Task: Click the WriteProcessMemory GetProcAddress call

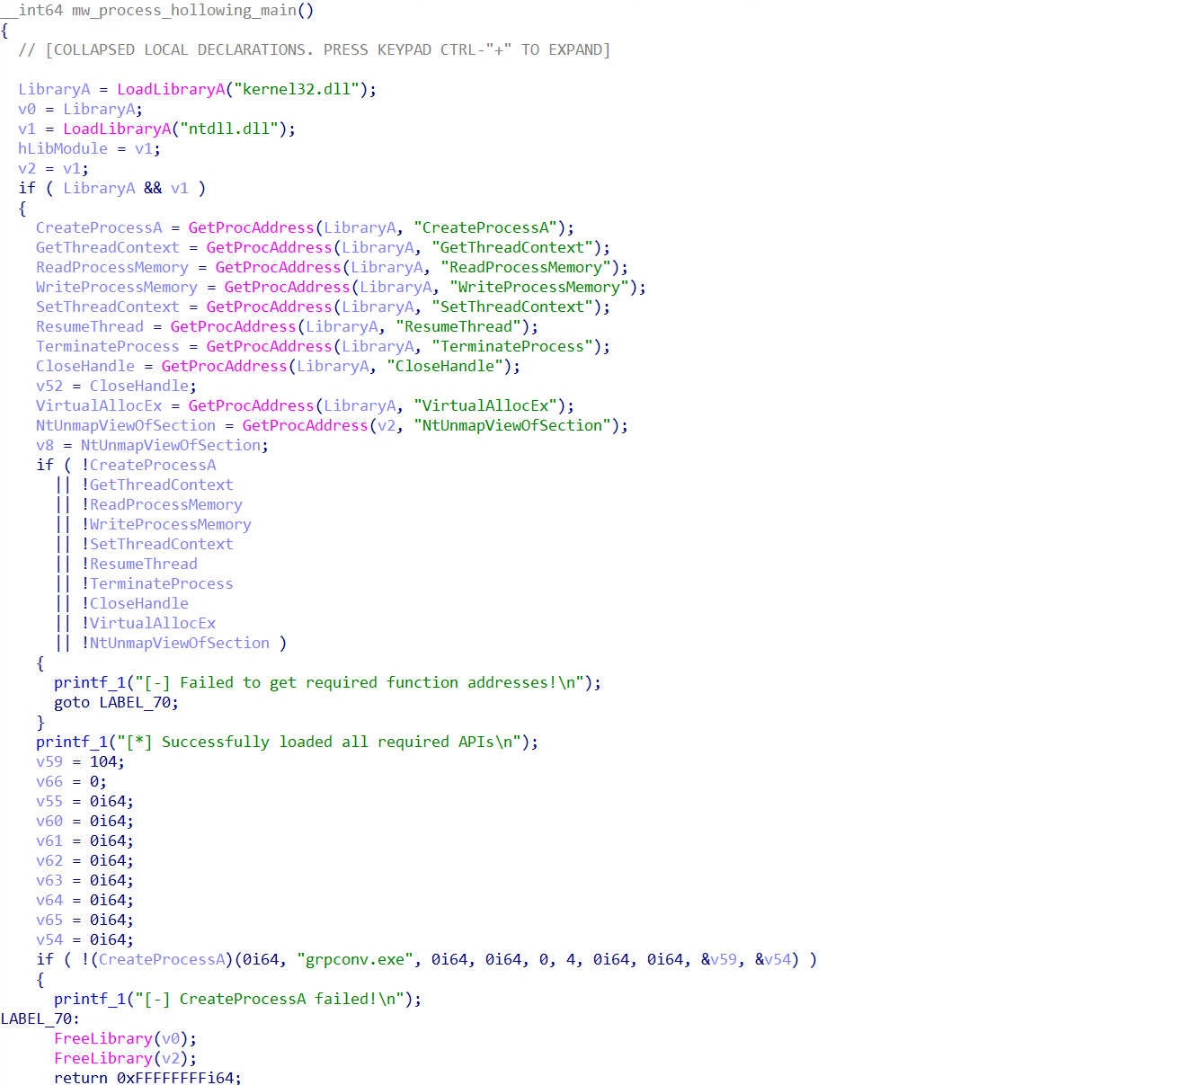Action: click(x=288, y=287)
